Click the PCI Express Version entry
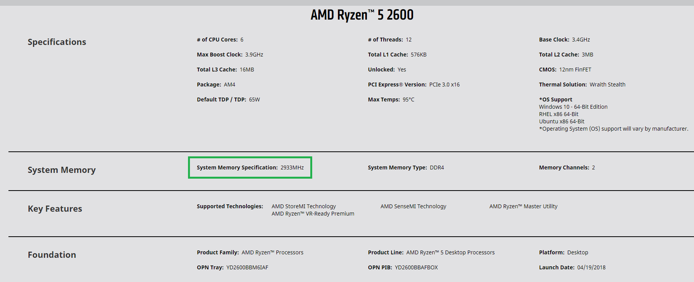The height and width of the screenshot is (282, 694). pyautogui.click(x=414, y=85)
